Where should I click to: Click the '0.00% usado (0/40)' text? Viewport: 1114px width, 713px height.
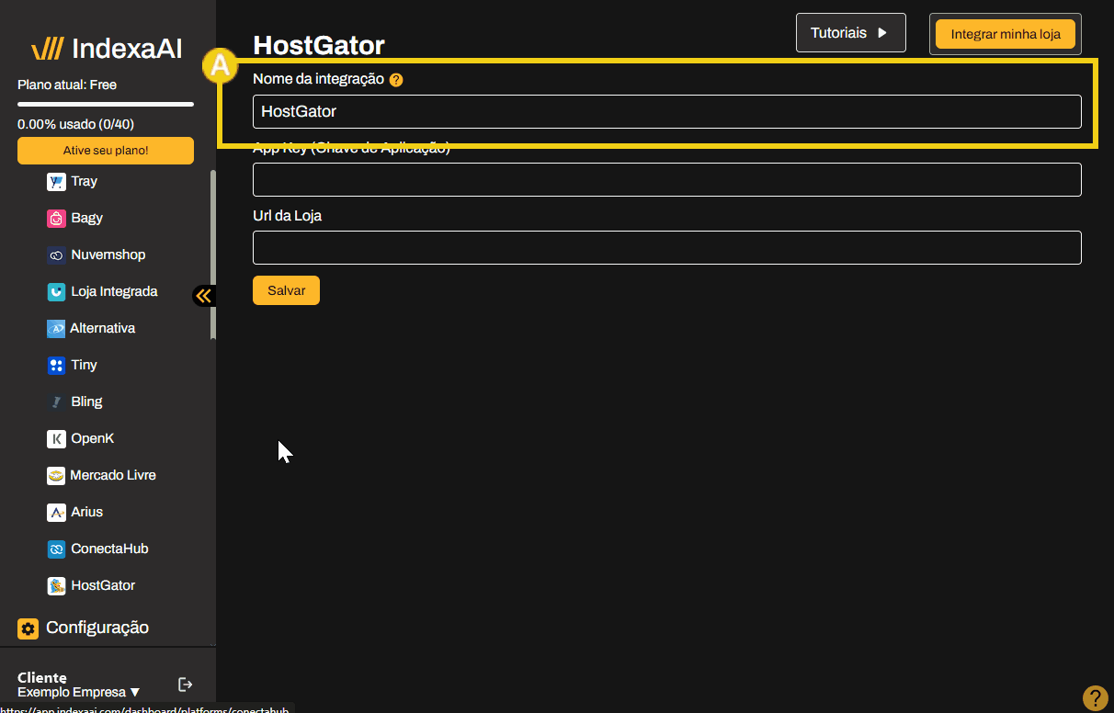[x=76, y=124]
